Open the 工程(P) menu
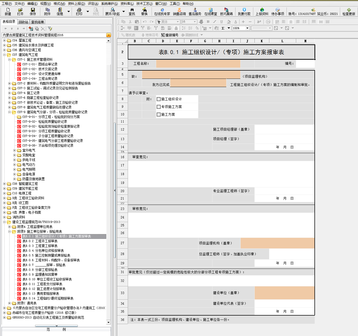 pos(7,4)
